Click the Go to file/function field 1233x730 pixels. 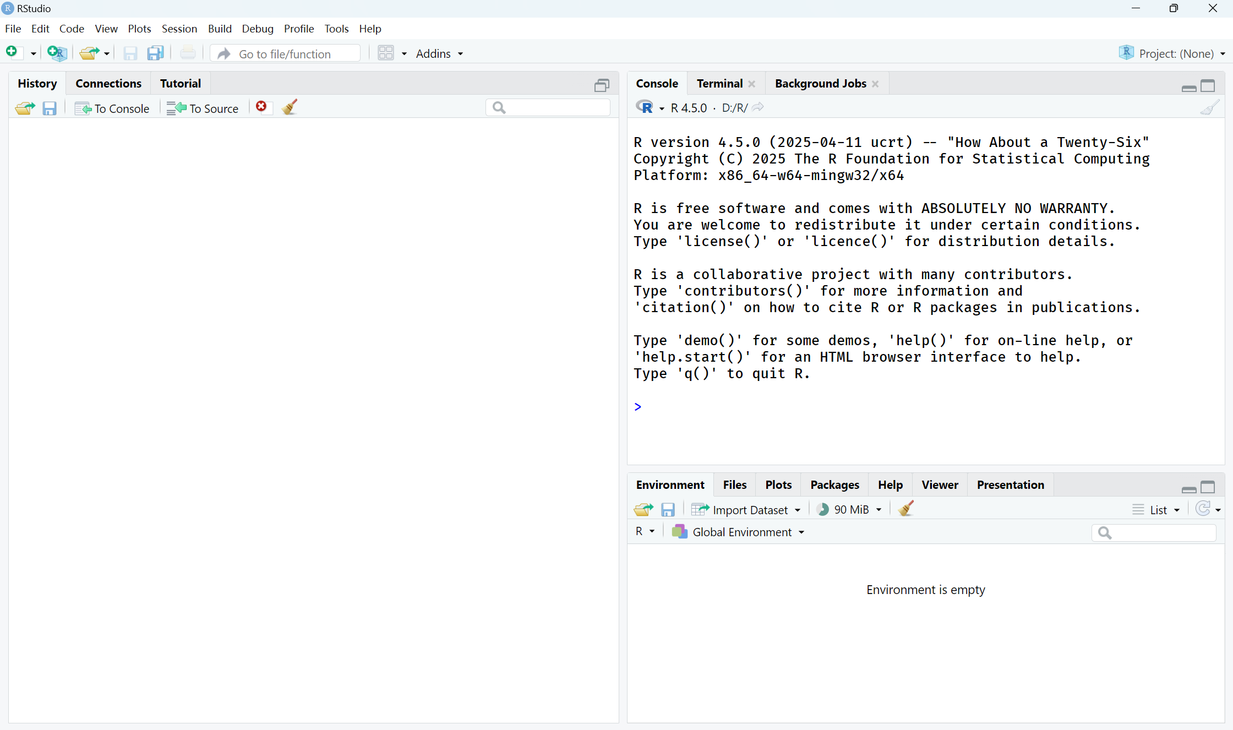tap(286, 53)
